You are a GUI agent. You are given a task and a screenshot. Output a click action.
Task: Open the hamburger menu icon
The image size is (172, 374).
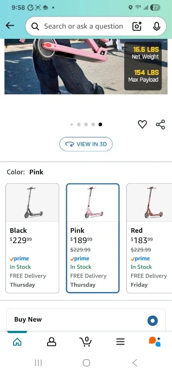point(120,342)
